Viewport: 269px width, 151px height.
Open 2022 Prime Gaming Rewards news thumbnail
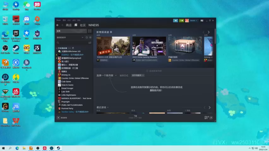(x=149, y=46)
